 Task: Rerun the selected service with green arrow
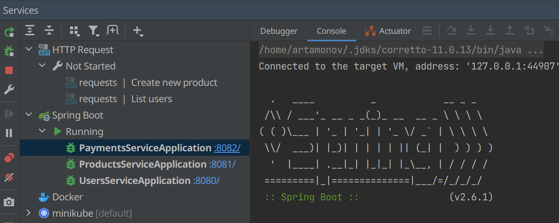9,32
